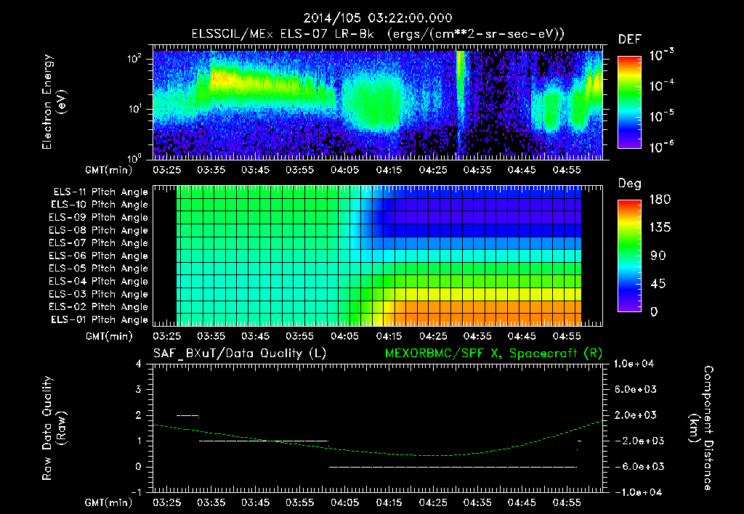The height and width of the screenshot is (514, 744).
Task: Click the '10²' electron energy tick label
Action: [x=135, y=59]
